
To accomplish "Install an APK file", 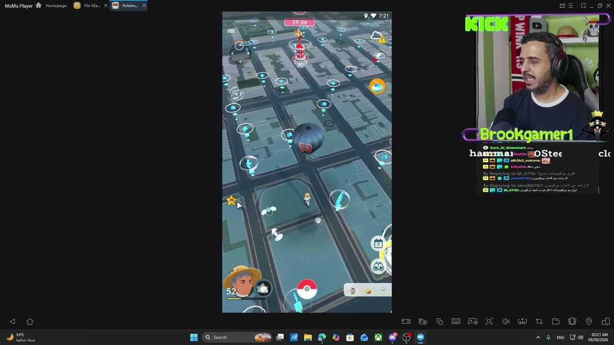I will click(522, 322).
